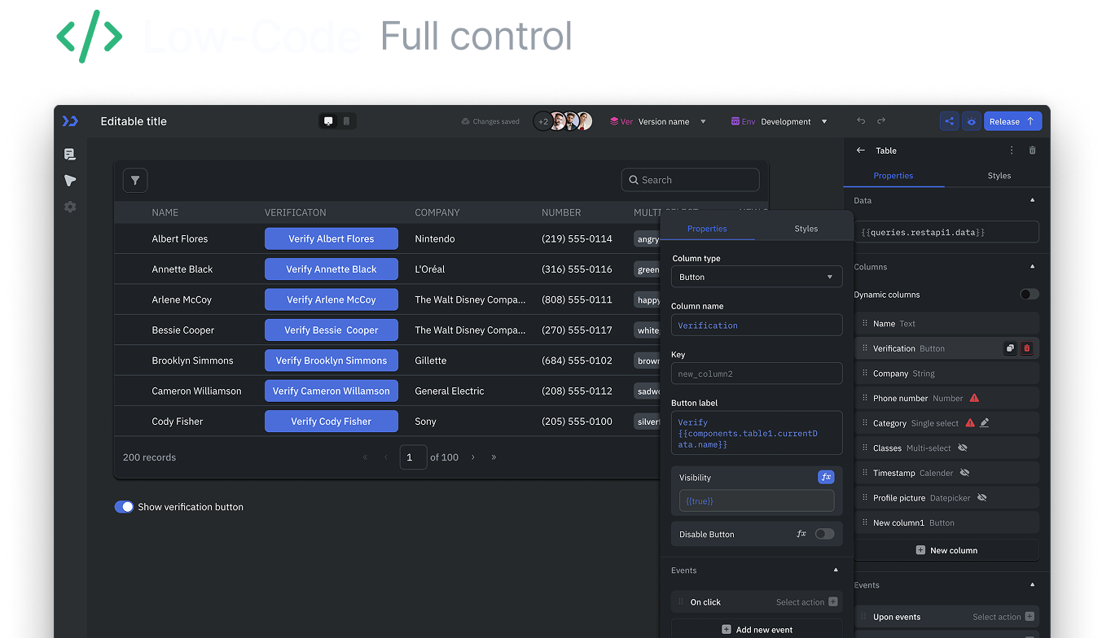Click the table filter icon
The image size is (1102, 638).
135,181
